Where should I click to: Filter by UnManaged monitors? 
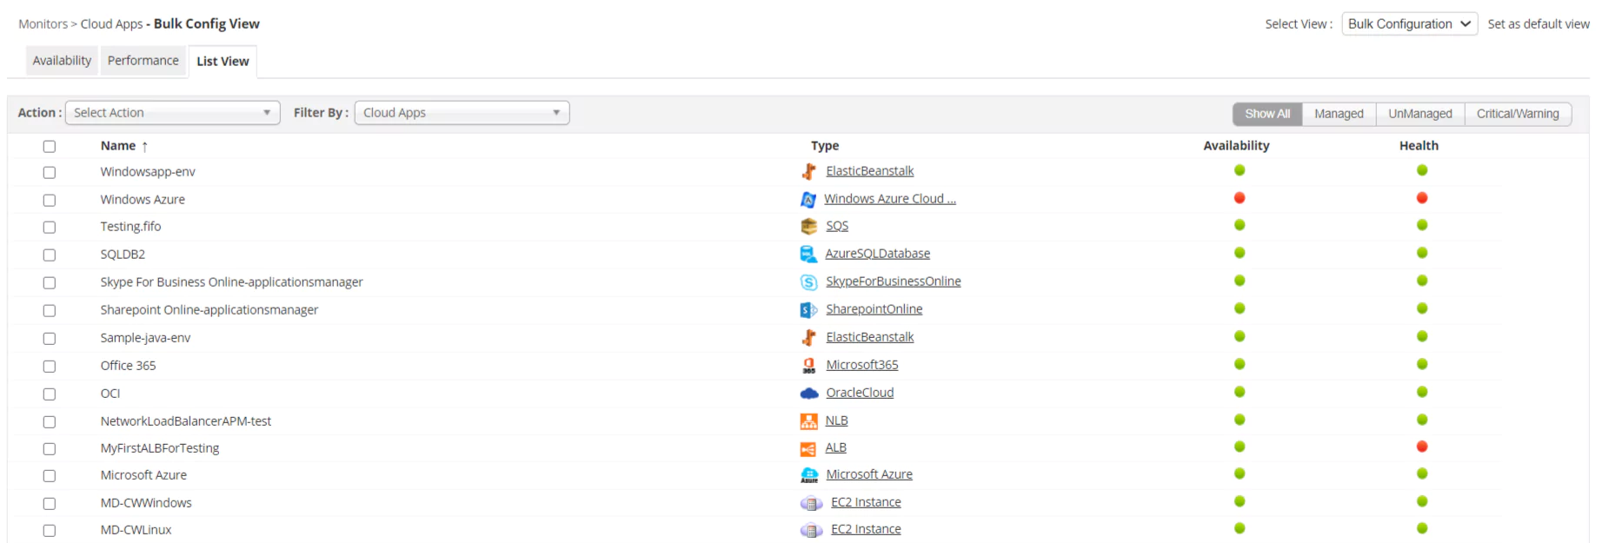pos(1420,114)
